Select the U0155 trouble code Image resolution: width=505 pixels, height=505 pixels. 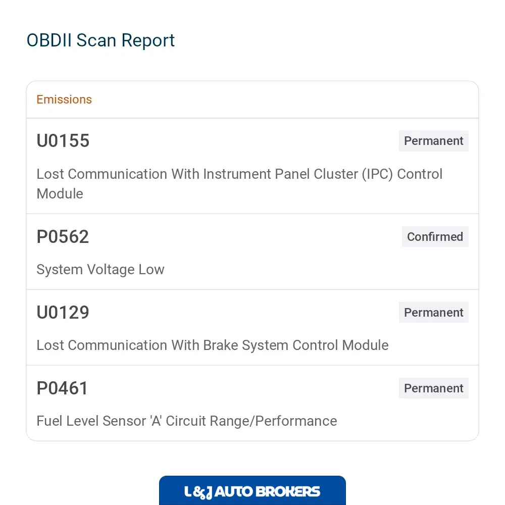click(x=63, y=141)
